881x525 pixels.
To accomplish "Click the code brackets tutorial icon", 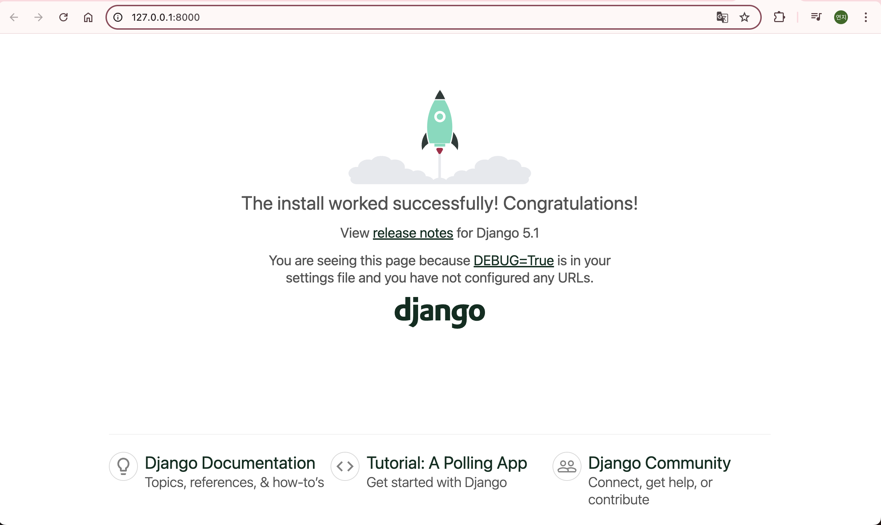I will tap(345, 466).
